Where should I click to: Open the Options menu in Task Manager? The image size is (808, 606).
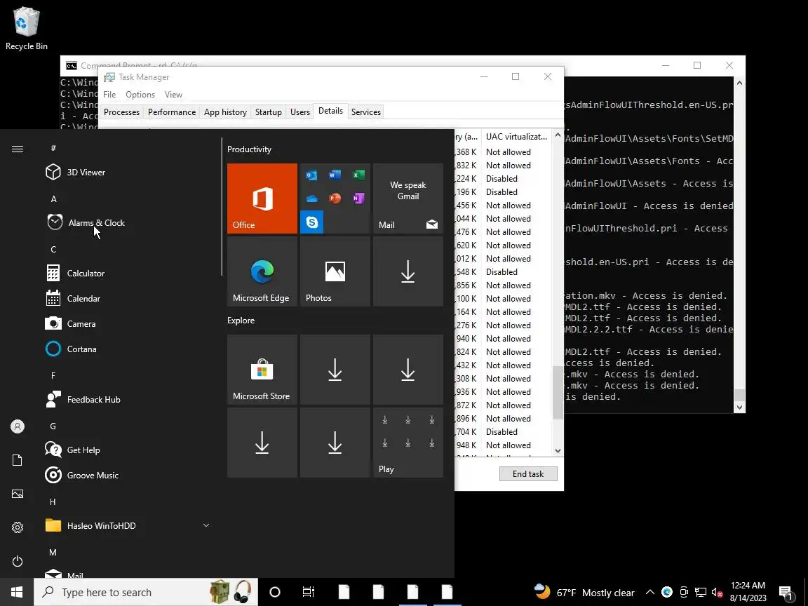pos(140,94)
